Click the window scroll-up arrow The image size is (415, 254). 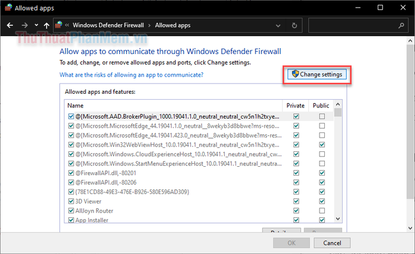point(410,41)
